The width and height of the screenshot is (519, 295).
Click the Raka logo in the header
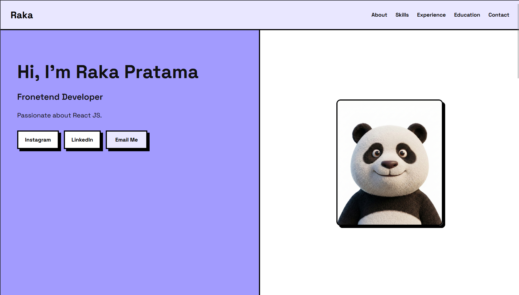22,15
